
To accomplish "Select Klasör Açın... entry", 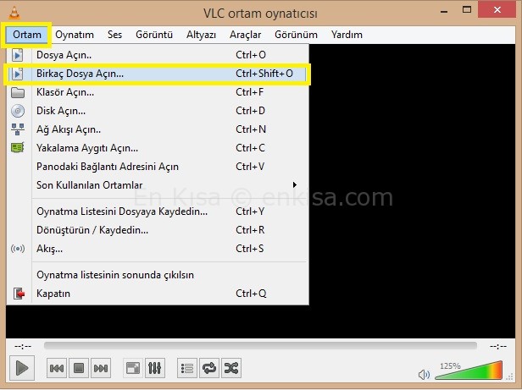I will click(x=157, y=92).
